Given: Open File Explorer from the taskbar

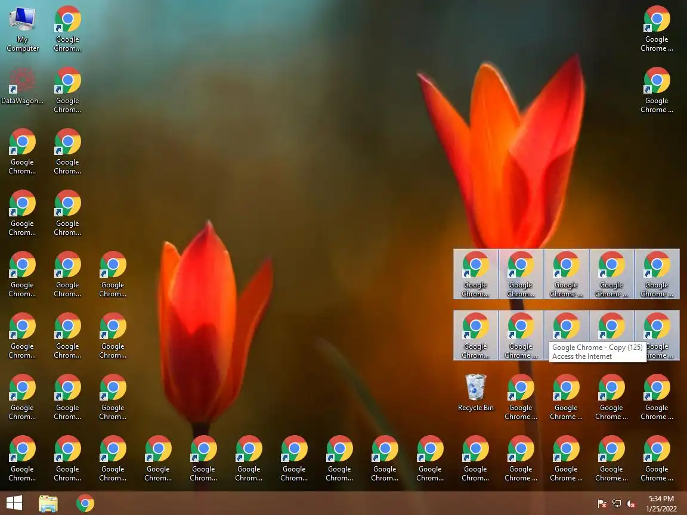Looking at the screenshot, I should coord(48,503).
